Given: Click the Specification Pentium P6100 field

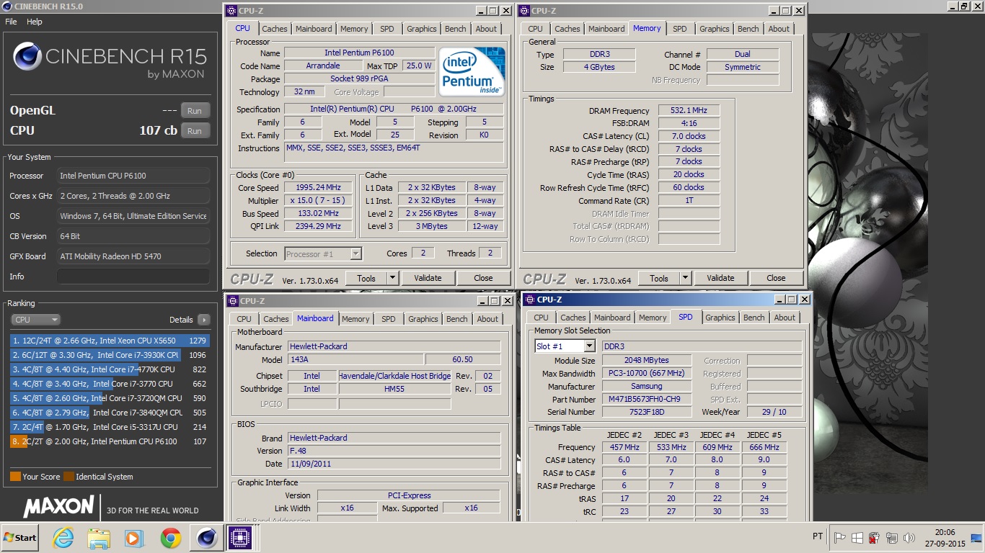Looking at the screenshot, I should [394, 109].
